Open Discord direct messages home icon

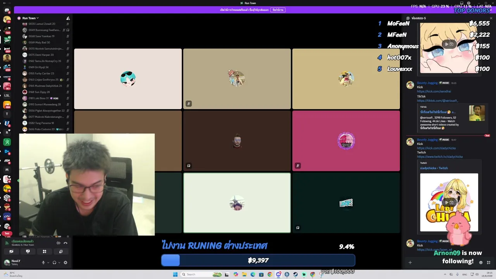click(x=7, y=10)
